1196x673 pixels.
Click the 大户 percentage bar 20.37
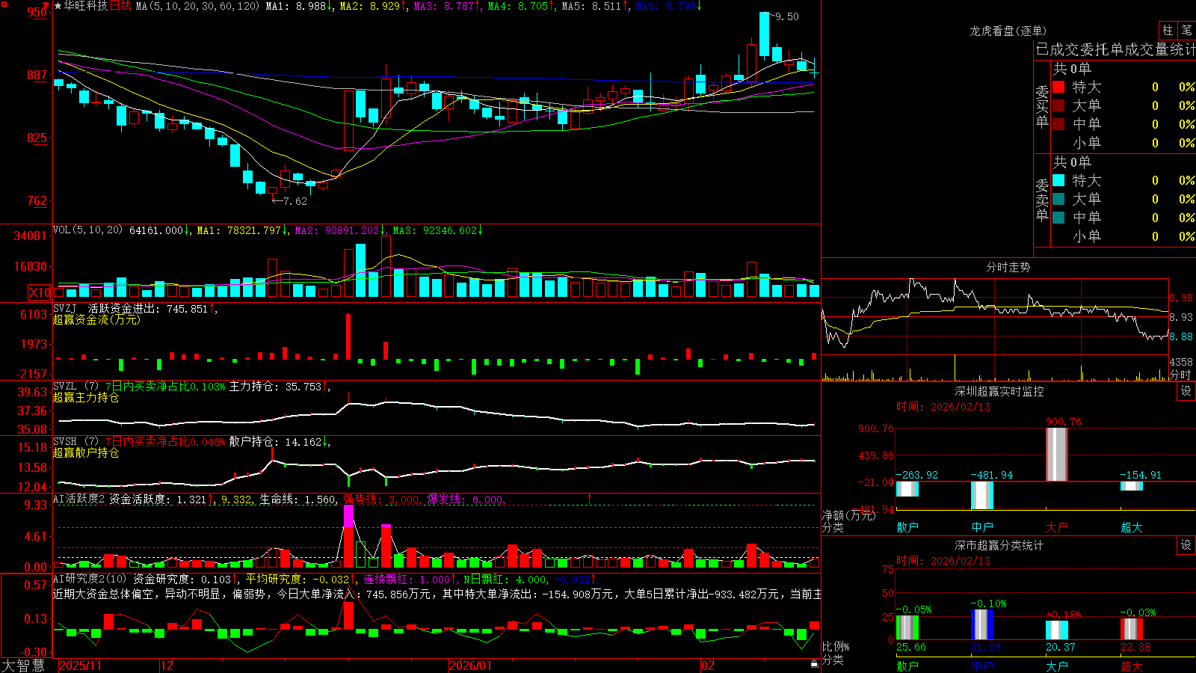[x=1057, y=630]
